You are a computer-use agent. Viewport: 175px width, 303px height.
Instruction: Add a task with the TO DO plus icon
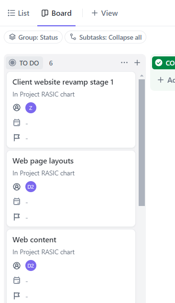[x=137, y=63]
